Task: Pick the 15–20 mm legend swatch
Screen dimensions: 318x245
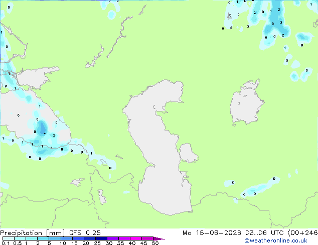Action: click(78, 238)
